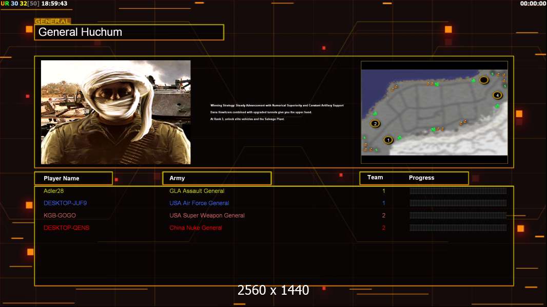This screenshot has width=547, height=307.
Task: Click the General Huchum portrait image
Action: pos(116,112)
